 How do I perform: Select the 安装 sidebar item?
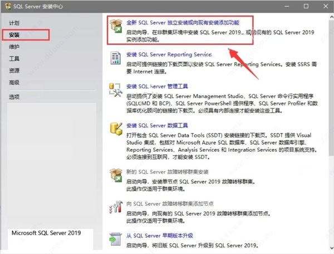[x=14, y=35]
